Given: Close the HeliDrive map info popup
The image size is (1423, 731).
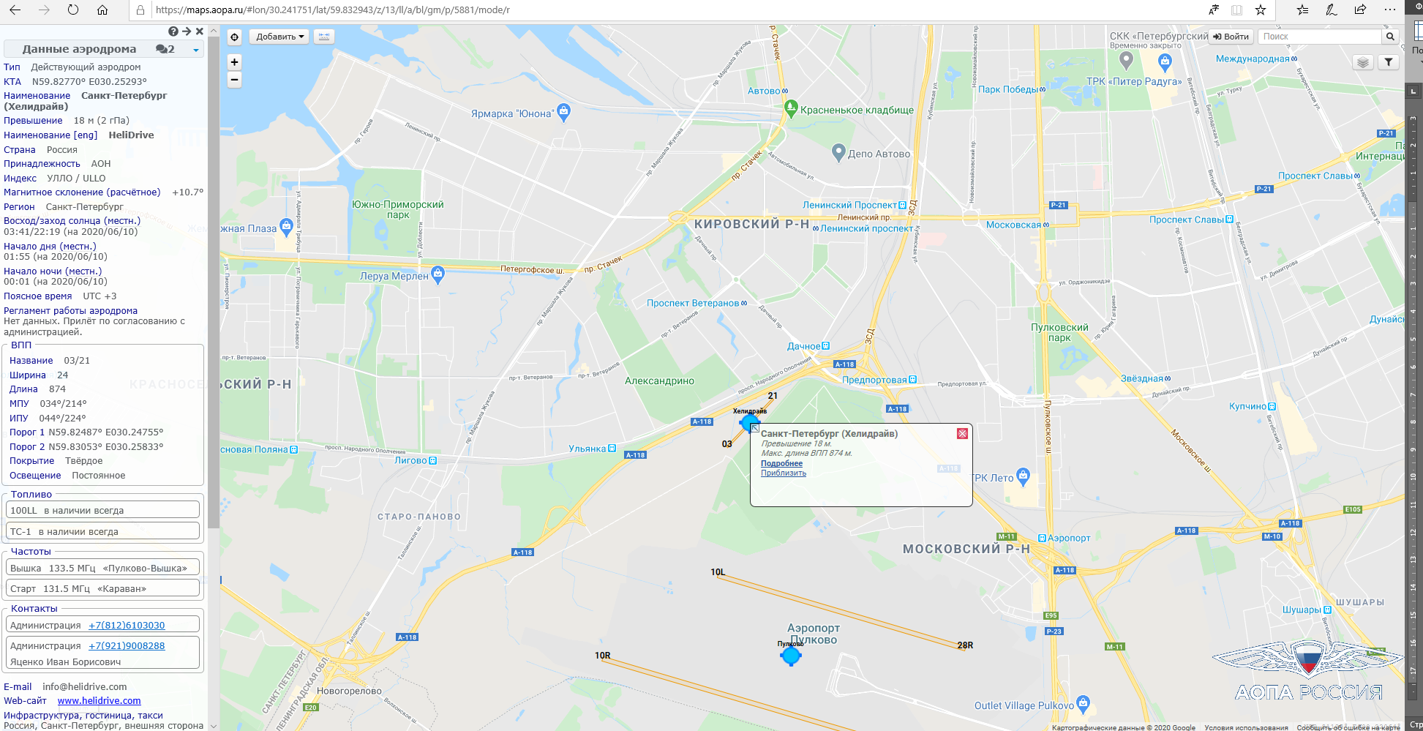Looking at the screenshot, I should coord(962,434).
